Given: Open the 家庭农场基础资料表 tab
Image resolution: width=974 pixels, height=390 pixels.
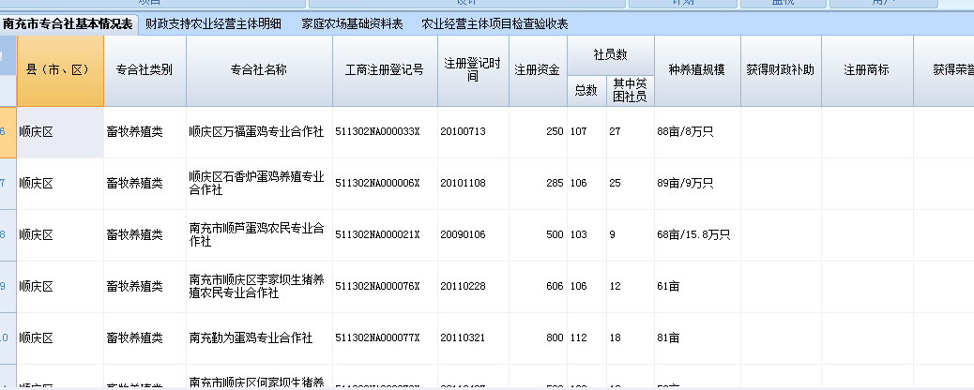Looking at the screenshot, I should pos(352,24).
